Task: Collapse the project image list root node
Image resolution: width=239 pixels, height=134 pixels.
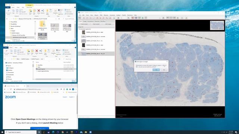Action: point(79,29)
